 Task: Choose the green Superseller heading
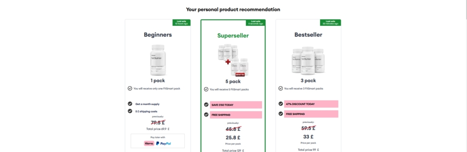tap(233, 36)
